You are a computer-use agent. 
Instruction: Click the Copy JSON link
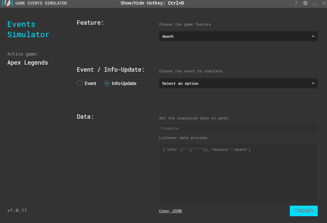pos(170,211)
